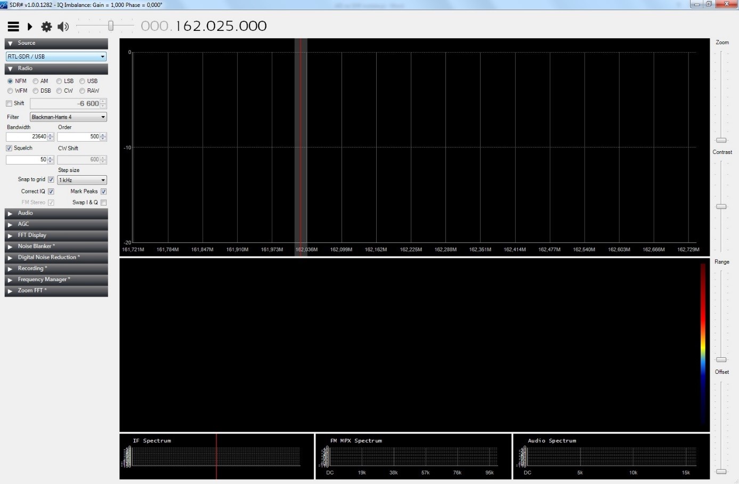Image resolution: width=739 pixels, height=484 pixels.
Task: Collapse the Source panel arrow
Action: [10, 44]
